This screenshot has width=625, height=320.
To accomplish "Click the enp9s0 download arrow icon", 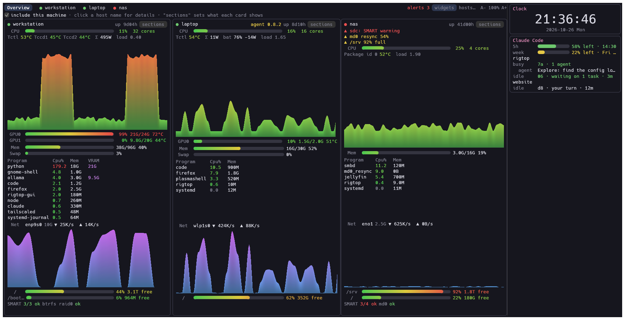I will pos(56,225).
